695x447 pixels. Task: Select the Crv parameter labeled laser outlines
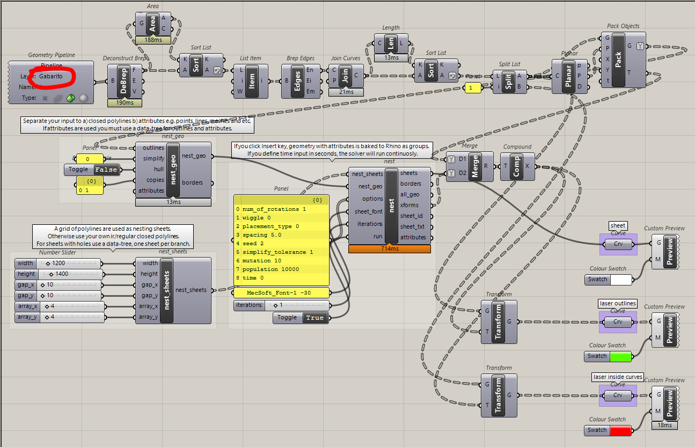[618, 322]
